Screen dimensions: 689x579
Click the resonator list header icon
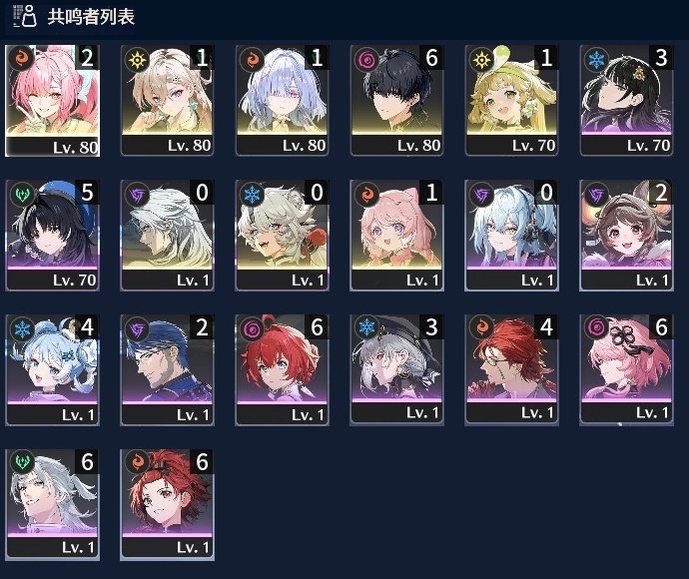coord(25,16)
